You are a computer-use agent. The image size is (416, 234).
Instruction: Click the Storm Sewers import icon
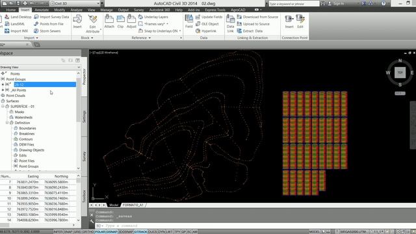[36, 31]
